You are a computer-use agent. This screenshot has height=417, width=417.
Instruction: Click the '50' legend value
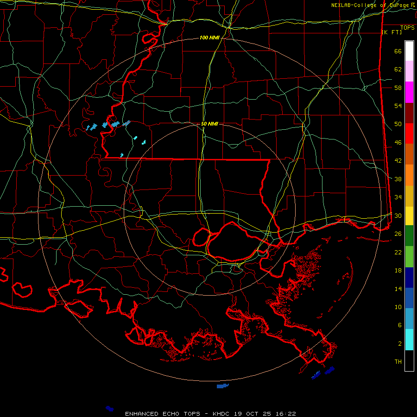398,124
